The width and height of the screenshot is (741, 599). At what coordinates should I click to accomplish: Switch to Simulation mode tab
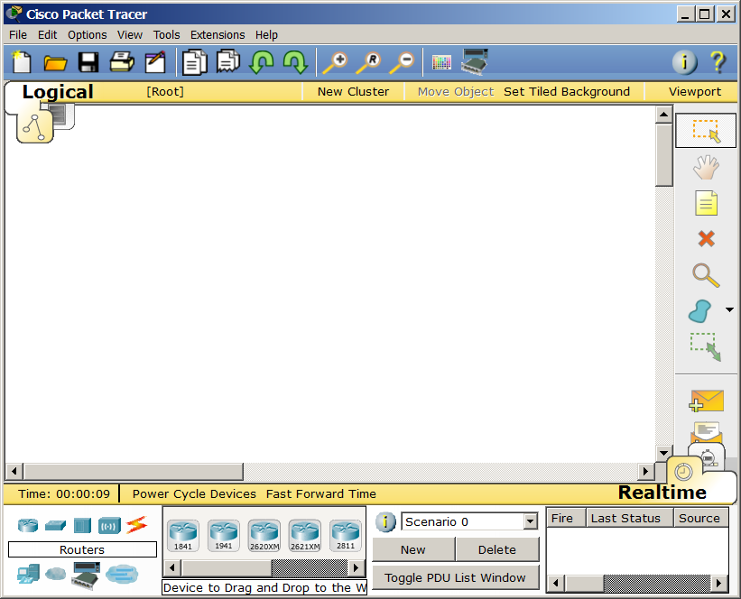pos(707,455)
